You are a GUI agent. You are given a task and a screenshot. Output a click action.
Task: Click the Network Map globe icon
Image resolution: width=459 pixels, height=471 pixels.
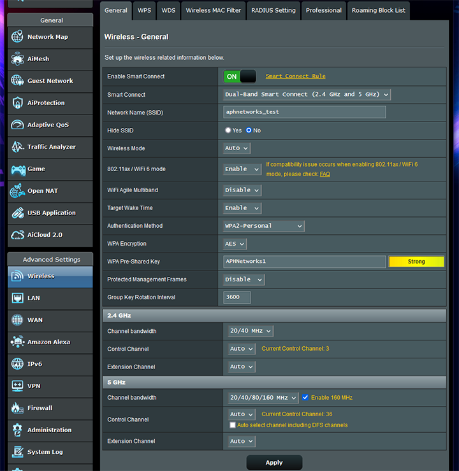(17, 37)
